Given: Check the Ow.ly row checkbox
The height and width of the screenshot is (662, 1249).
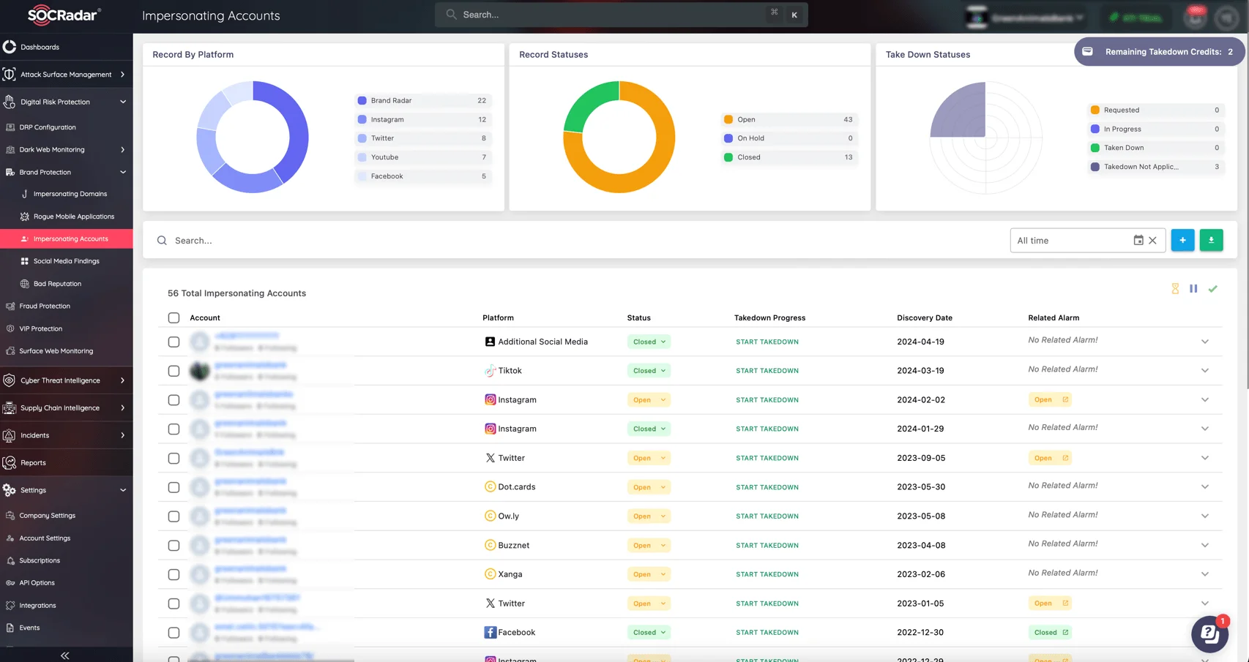Looking at the screenshot, I should click(174, 516).
